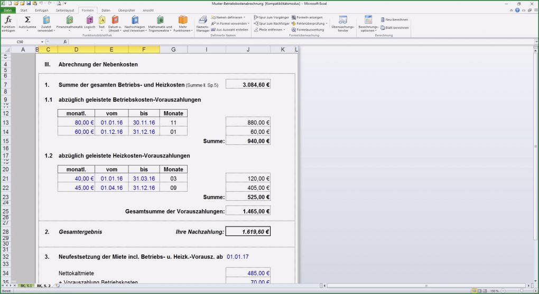
Task: Select the Nachzahlung cell showing 1.619,60 €
Action: (x=248, y=231)
